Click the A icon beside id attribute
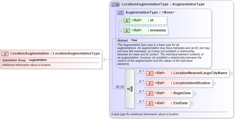The height and width of the screenshot is (119, 235). coord(127,21)
